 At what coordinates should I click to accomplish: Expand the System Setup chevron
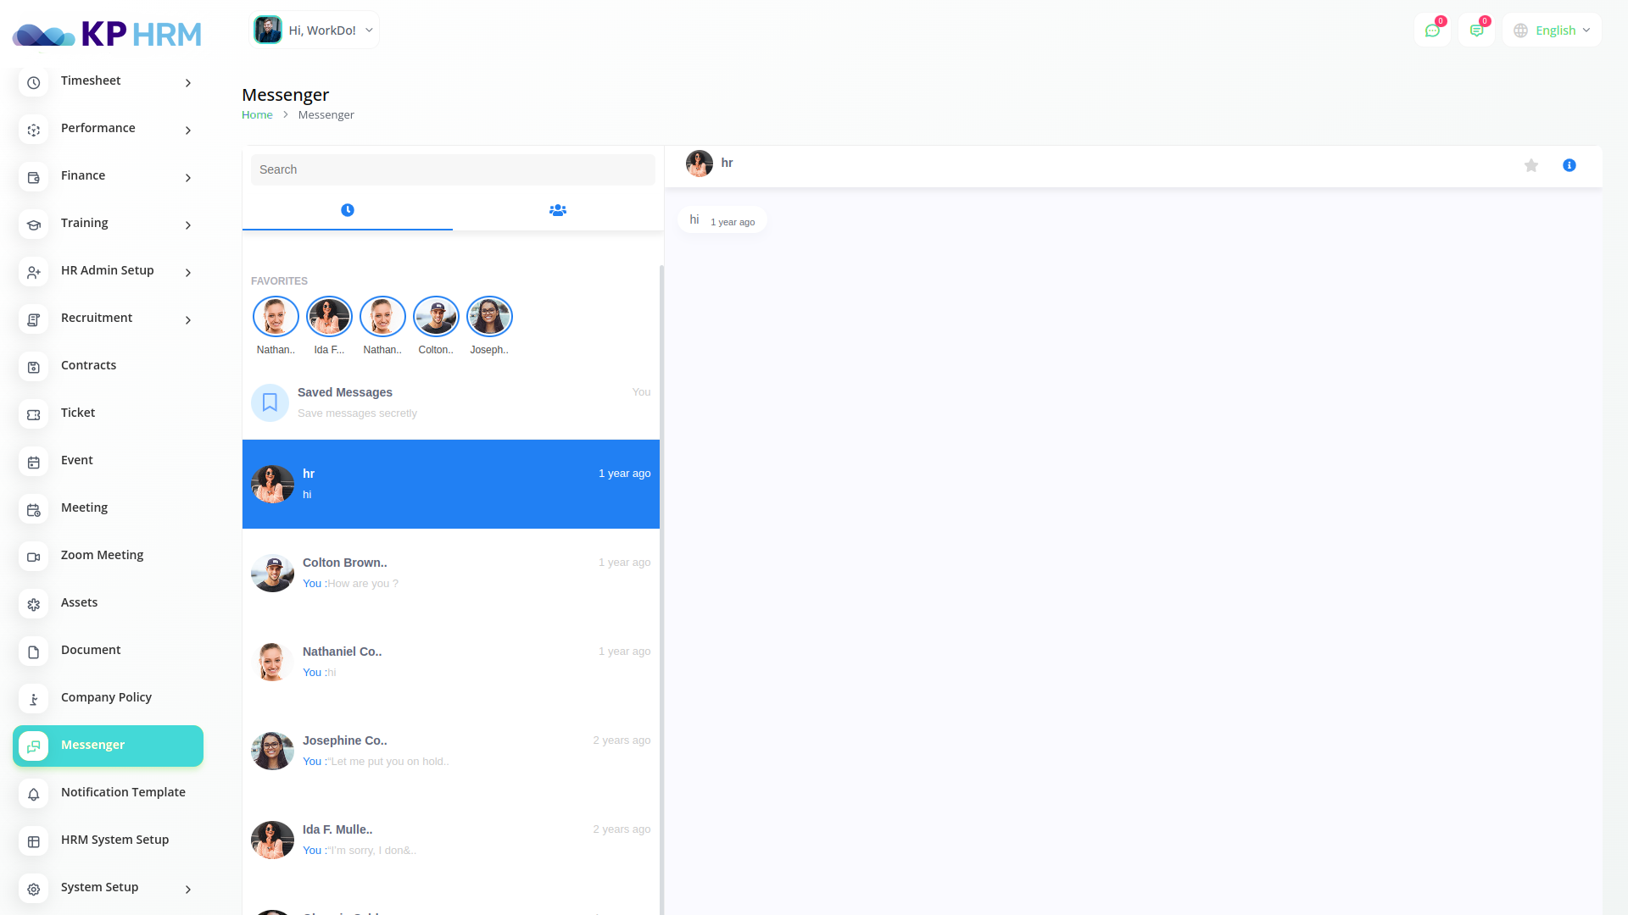[x=188, y=890]
